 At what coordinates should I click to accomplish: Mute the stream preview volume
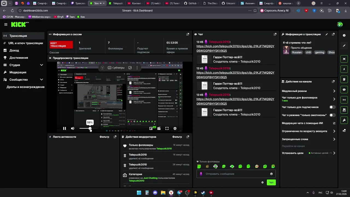click(72, 128)
